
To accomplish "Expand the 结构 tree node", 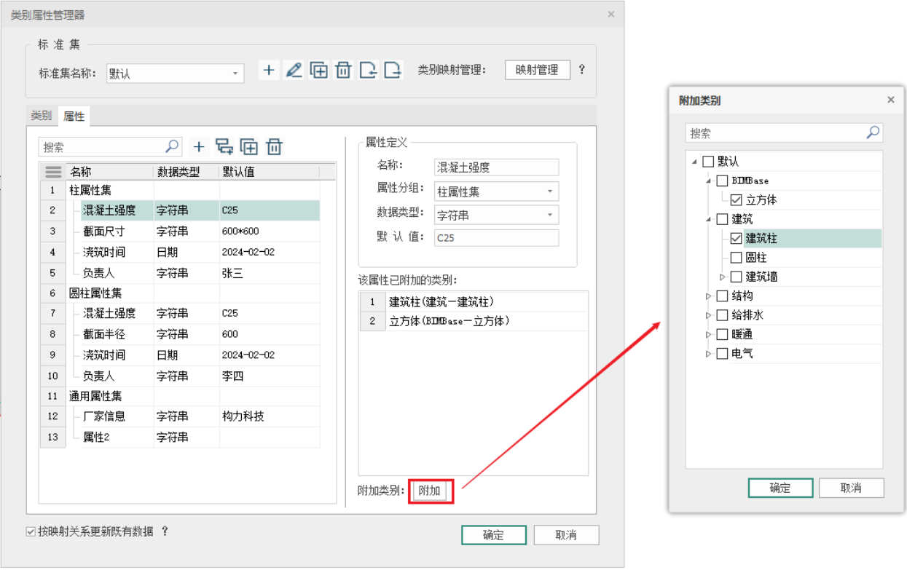I will (x=708, y=296).
